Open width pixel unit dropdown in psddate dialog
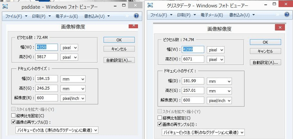Image resolution: width=293 pixels, height=139 pixels. coord(69,48)
